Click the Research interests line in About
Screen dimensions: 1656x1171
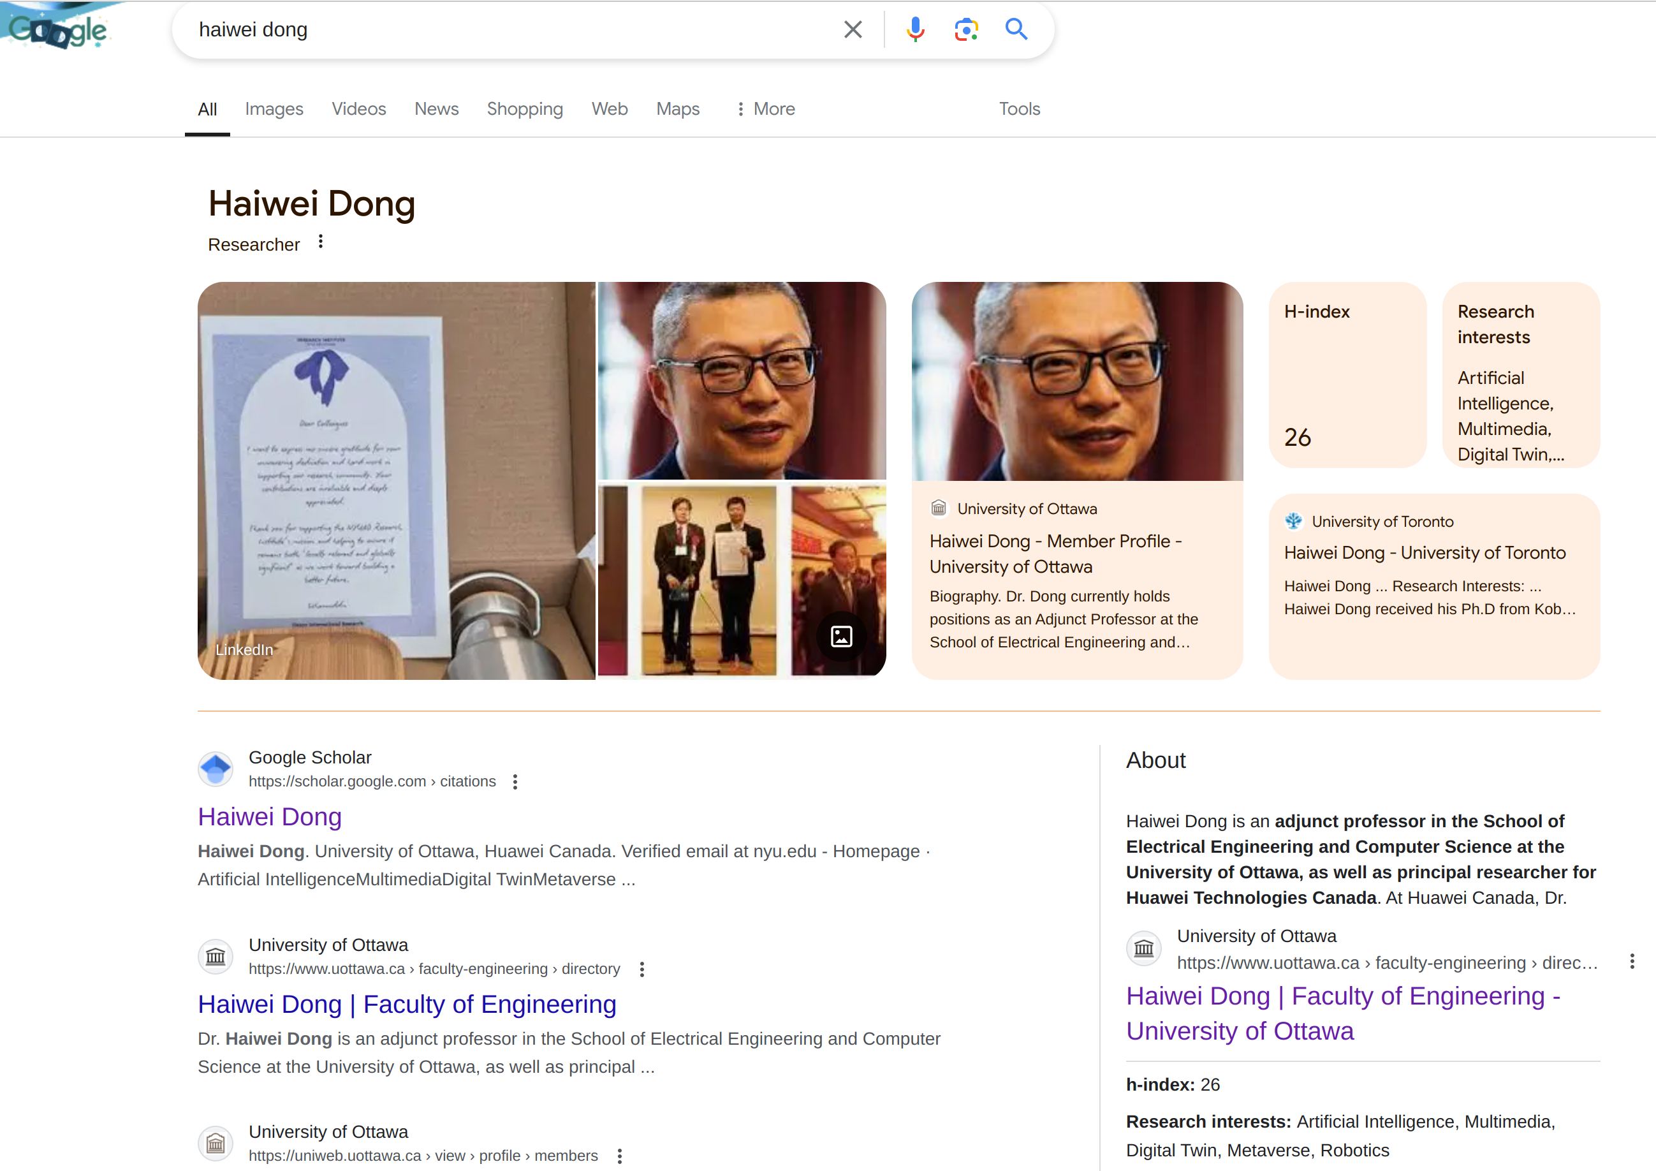1341,1137
